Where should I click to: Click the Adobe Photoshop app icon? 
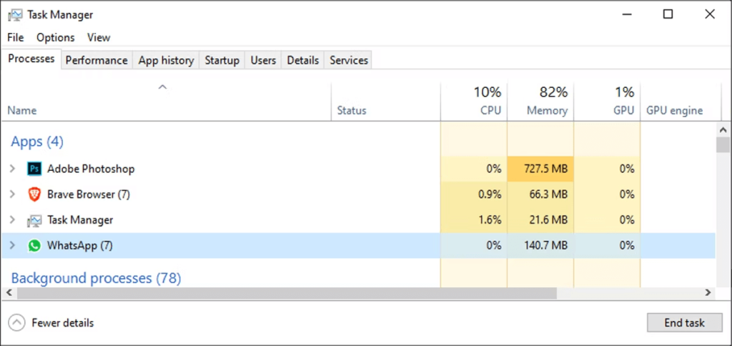pos(34,169)
